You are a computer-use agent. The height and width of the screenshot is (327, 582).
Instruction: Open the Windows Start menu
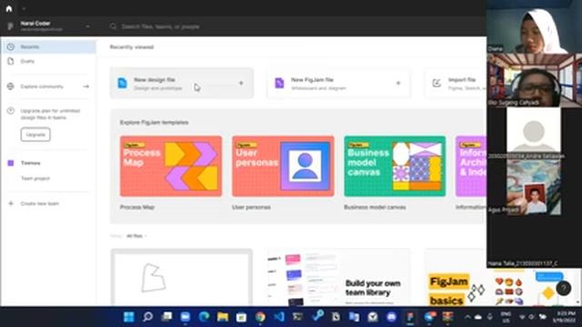point(129,317)
